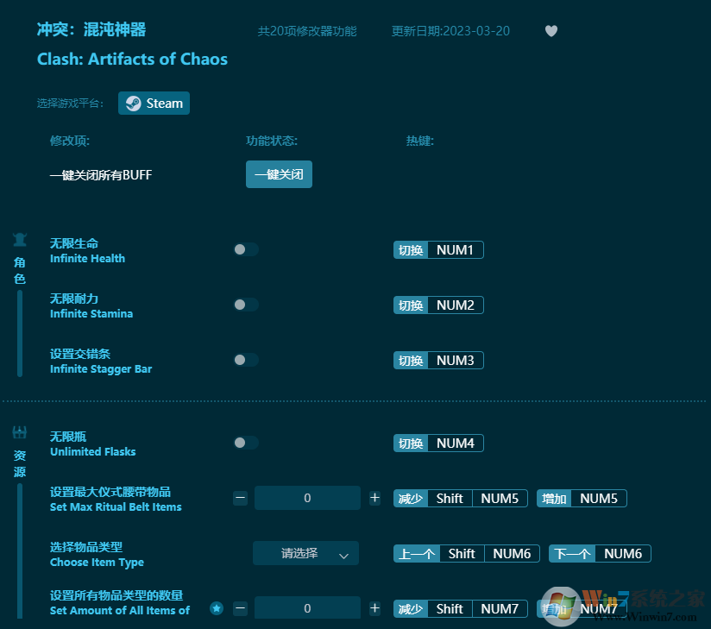Image resolution: width=711 pixels, height=629 pixels.
Task: Select the Steam platform button
Action: 154,104
